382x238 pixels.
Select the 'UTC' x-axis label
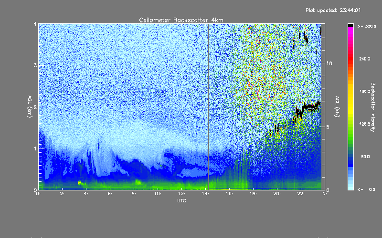pos(181,200)
